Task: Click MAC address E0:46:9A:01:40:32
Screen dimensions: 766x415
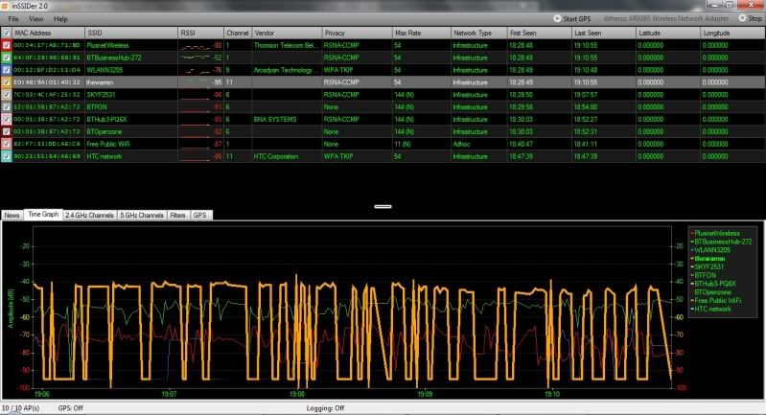Action: point(47,82)
